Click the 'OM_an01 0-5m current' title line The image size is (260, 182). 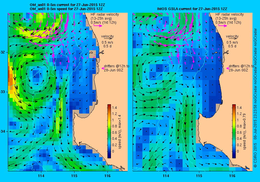[x=67, y=5]
